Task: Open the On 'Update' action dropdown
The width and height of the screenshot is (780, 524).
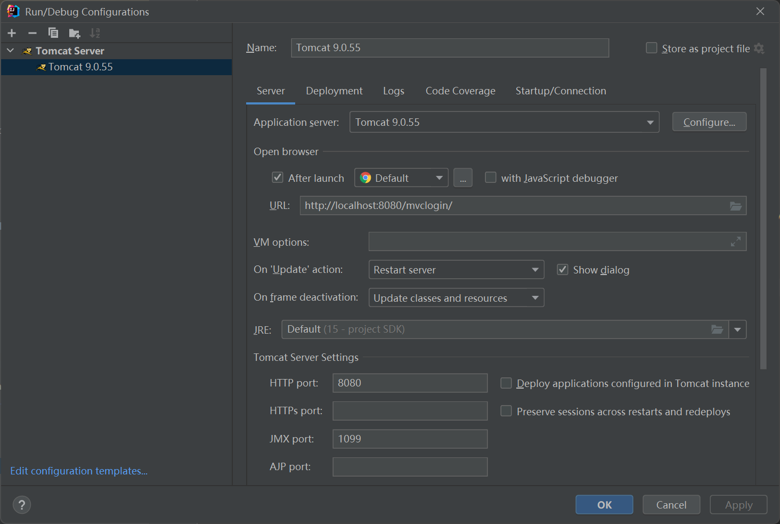Action: (x=456, y=270)
